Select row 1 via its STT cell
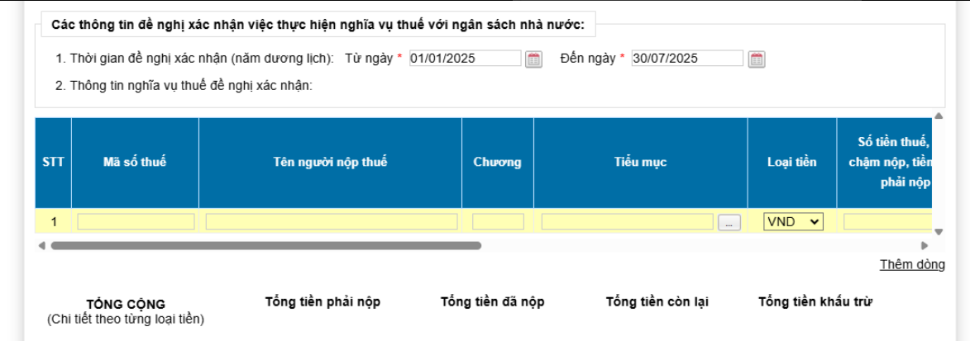The width and height of the screenshot is (970, 341). coord(54,221)
